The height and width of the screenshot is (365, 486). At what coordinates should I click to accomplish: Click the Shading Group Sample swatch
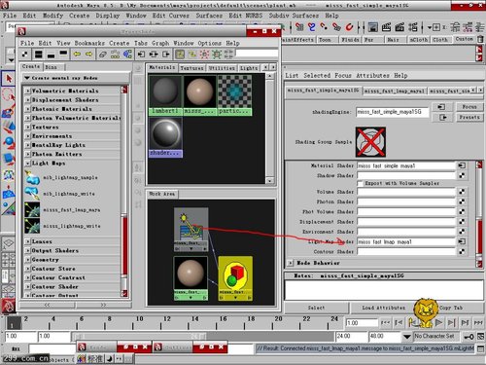click(370, 142)
